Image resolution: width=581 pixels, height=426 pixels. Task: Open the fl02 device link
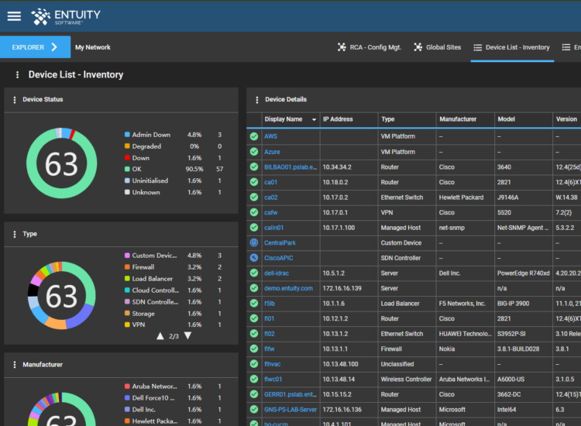coord(270,334)
